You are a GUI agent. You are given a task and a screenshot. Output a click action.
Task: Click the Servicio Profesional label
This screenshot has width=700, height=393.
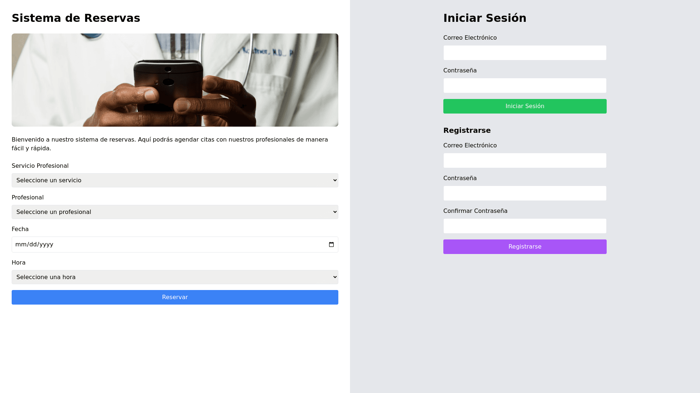click(40, 166)
